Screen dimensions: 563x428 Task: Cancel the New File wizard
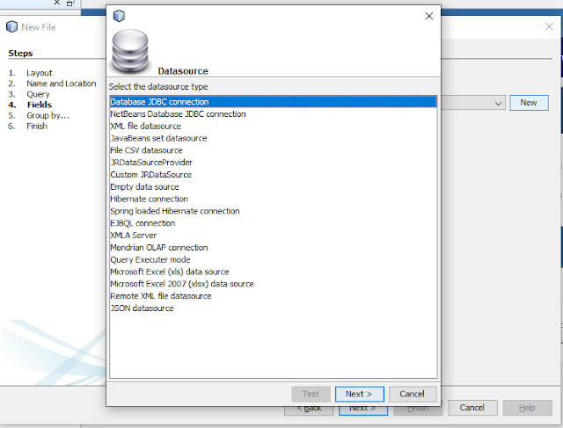[x=472, y=408]
